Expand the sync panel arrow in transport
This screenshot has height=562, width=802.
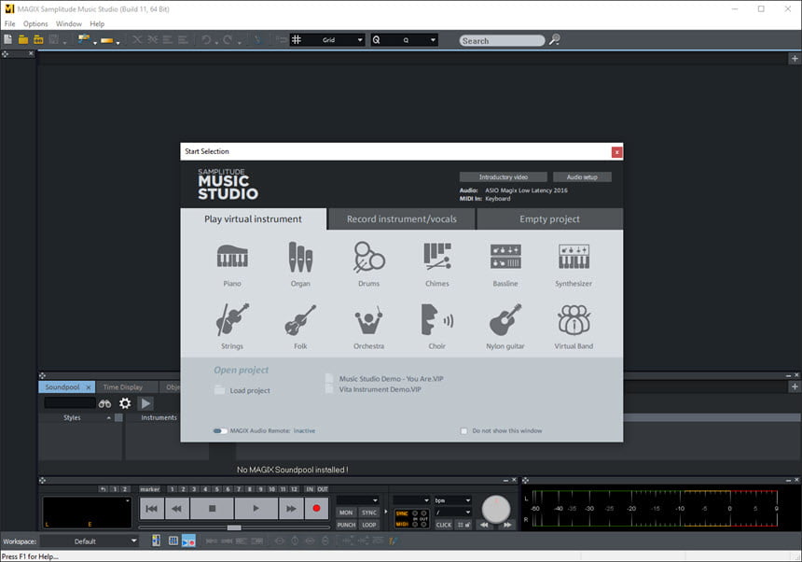(x=386, y=512)
